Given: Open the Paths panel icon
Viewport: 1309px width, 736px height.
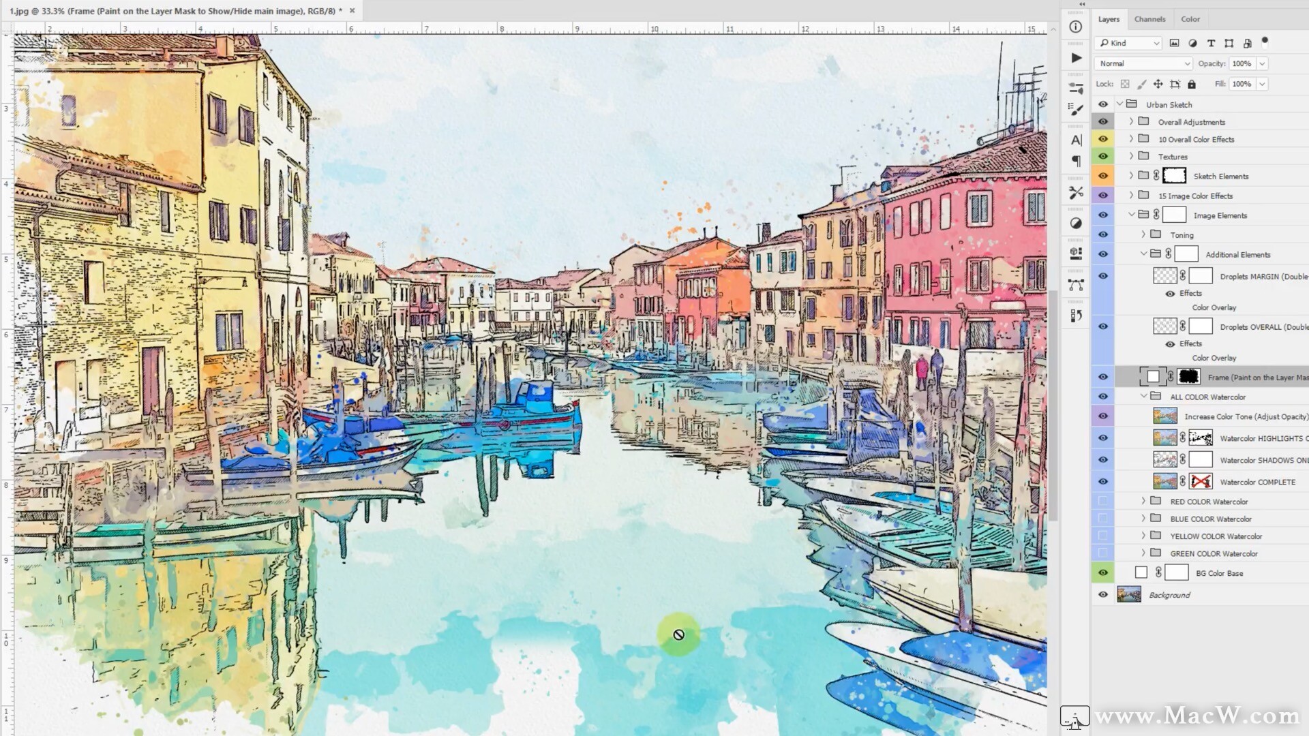Looking at the screenshot, I should 1076,285.
